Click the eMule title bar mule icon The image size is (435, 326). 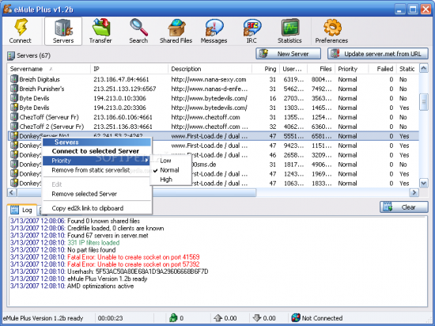click(x=7, y=9)
